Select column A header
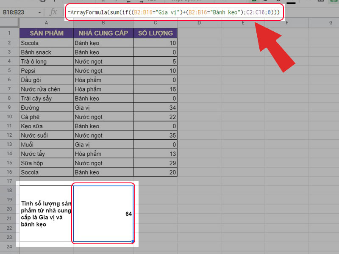This screenshot has height=254, width=339. point(46,22)
